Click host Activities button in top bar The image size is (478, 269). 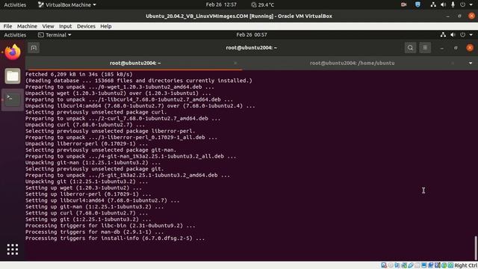pos(15,4)
